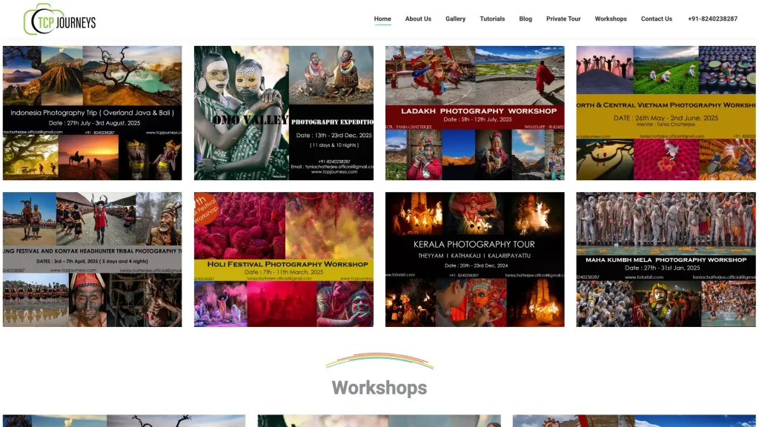Open the Maha Kumbh Mela Workshop banner

666,259
